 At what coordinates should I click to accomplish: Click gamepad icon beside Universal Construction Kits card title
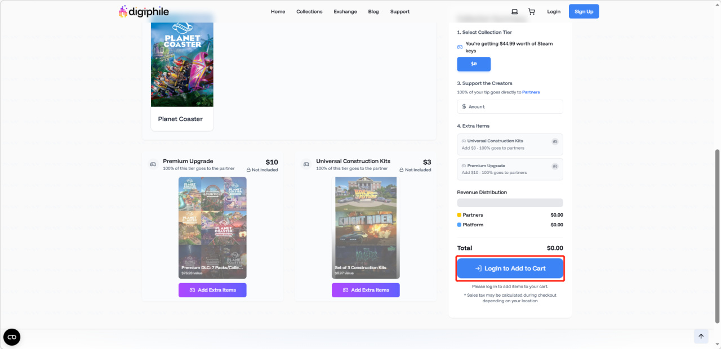click(x=306, y=164)
